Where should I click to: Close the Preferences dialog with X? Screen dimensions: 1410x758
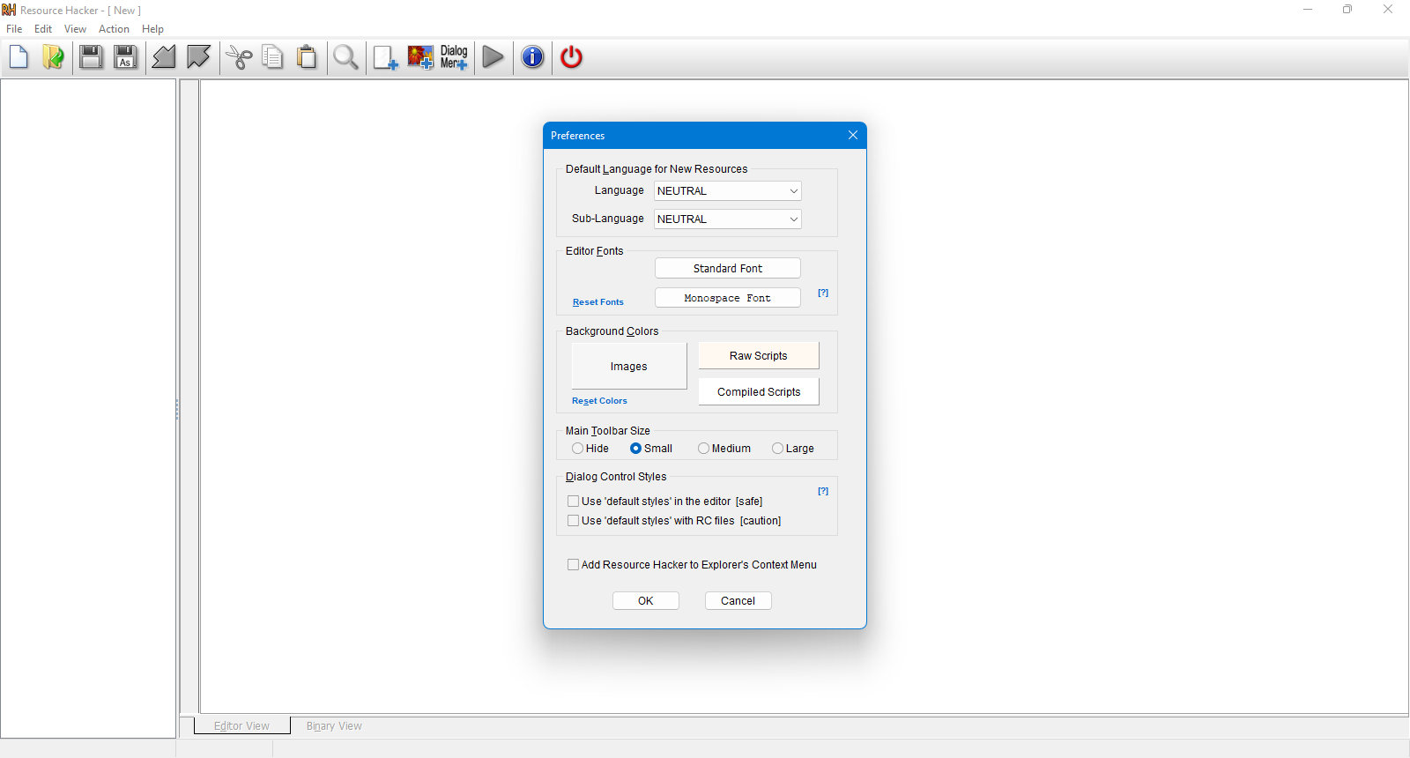click(x=853, y=135)
